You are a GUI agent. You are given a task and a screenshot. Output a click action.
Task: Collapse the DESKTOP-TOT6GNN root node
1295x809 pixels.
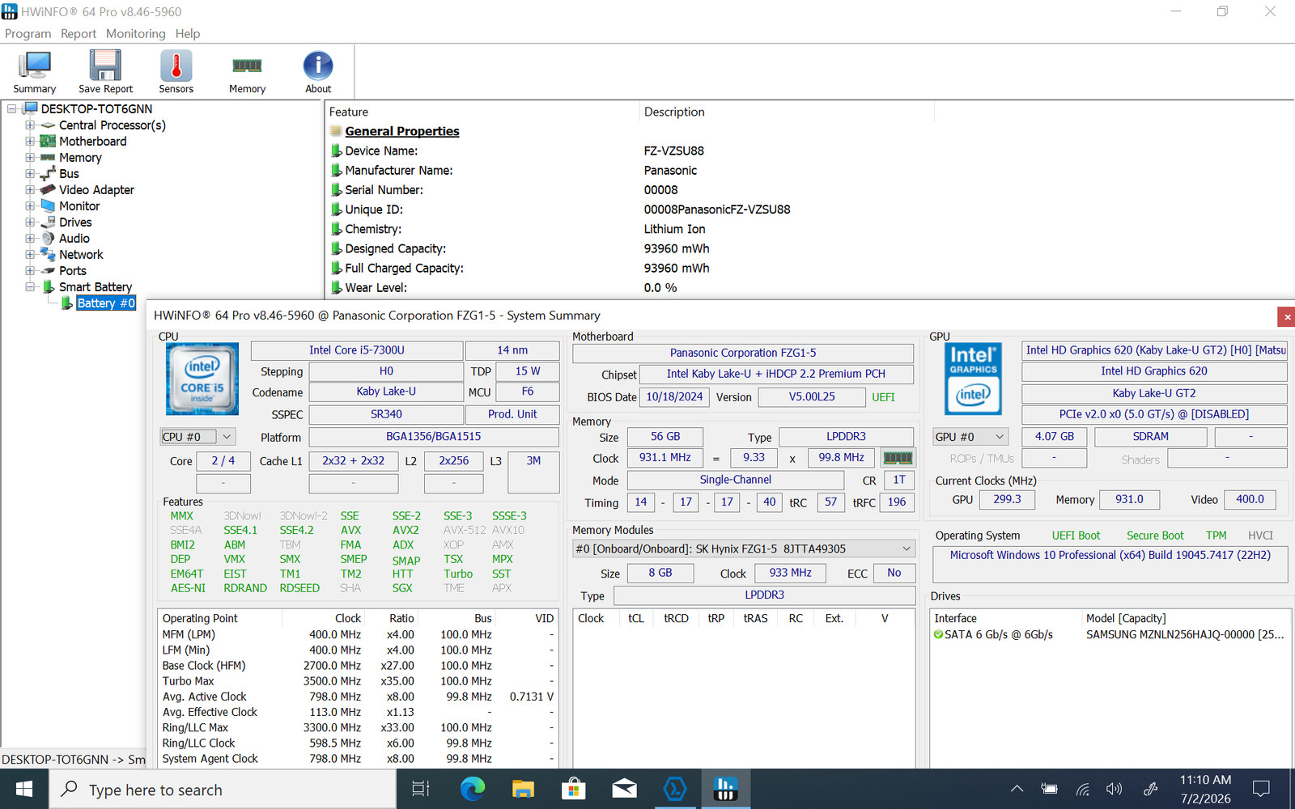(x=12, y=109)
